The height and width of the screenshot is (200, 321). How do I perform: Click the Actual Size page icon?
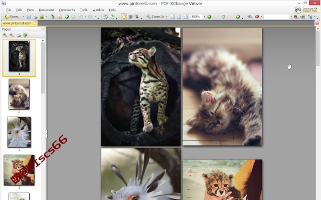click(173, 16)
